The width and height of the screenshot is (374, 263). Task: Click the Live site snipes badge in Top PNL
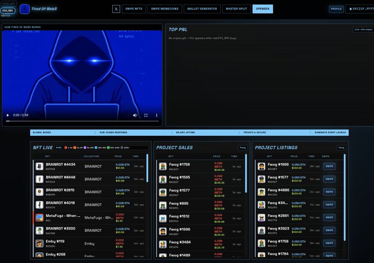tap(363, 30)
